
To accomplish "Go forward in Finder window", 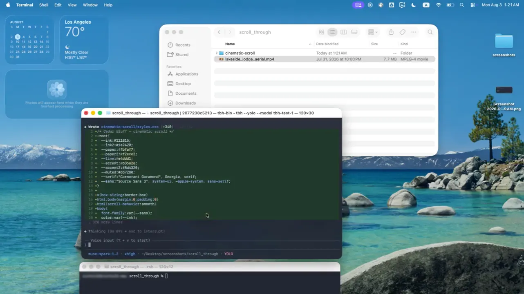I will [230, 32].
